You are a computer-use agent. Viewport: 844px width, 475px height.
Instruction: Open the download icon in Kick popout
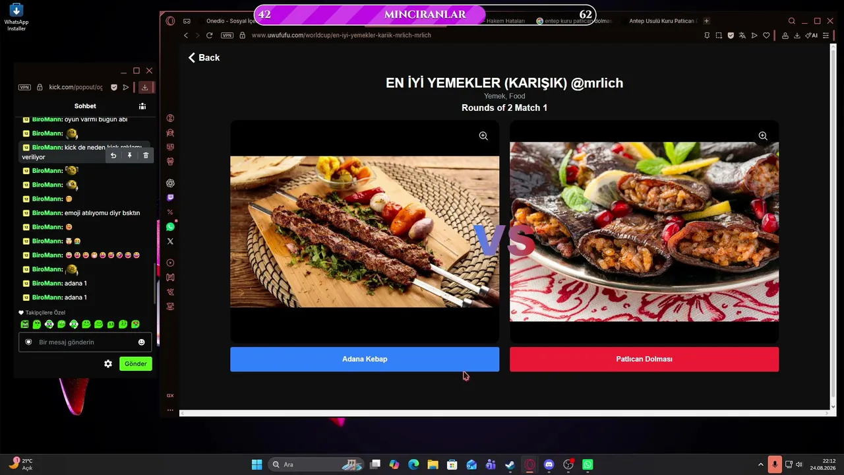[144, 87]
